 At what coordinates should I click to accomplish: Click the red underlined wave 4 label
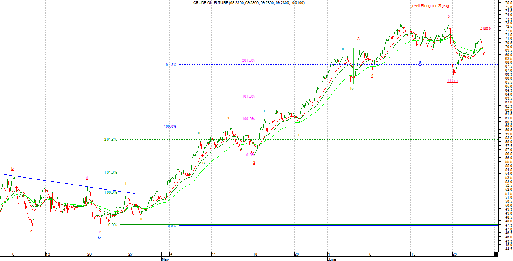tap(372, 76)
